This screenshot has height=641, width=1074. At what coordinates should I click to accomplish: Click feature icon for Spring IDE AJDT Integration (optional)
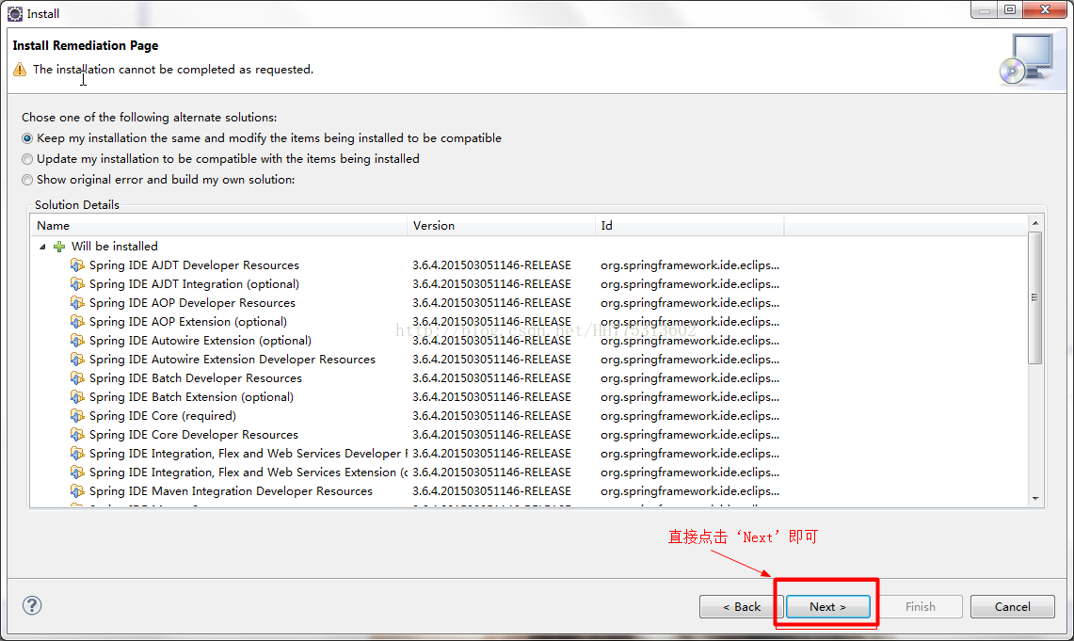click(x=77, y=284)
